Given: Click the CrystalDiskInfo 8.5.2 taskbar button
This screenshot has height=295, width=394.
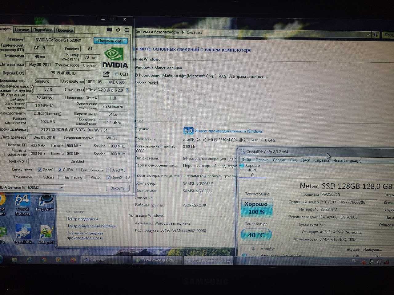Looking at the screenshot, I should pos(208,261).
